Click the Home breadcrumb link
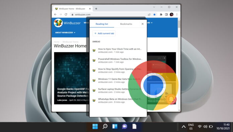Viewport: 233px width, 132px height. [x=57, y=42]
